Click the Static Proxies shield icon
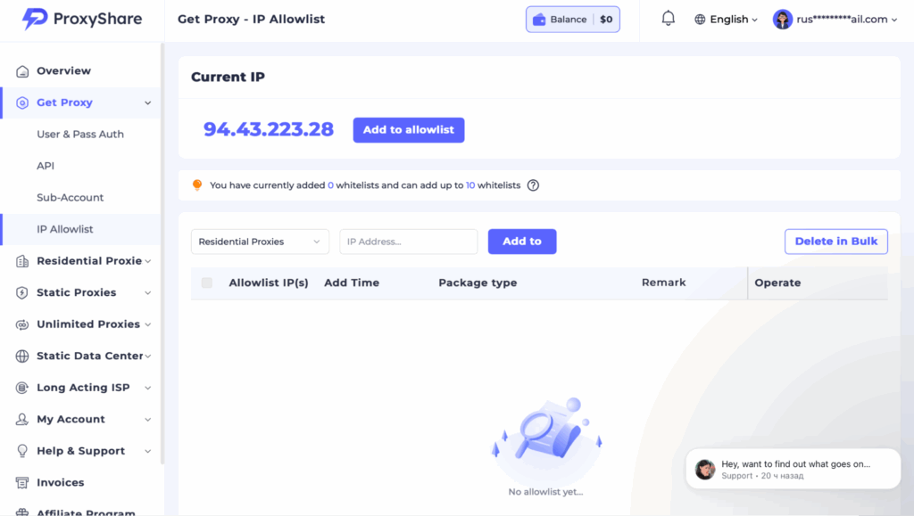Viewport: 914px width, 516px height. tap(22, 292)
